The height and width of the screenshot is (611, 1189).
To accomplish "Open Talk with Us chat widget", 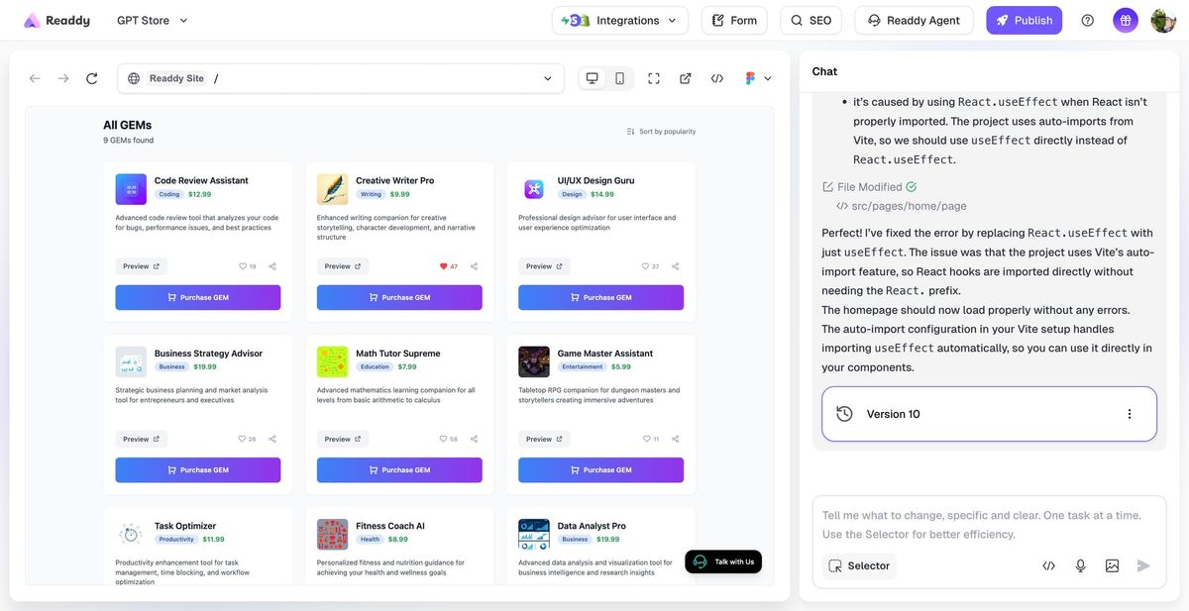I will click(x=723, y=561).
